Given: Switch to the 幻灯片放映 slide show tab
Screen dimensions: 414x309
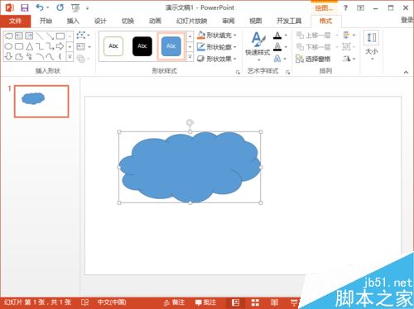Looking at the screenshot, I should (192, 21).
